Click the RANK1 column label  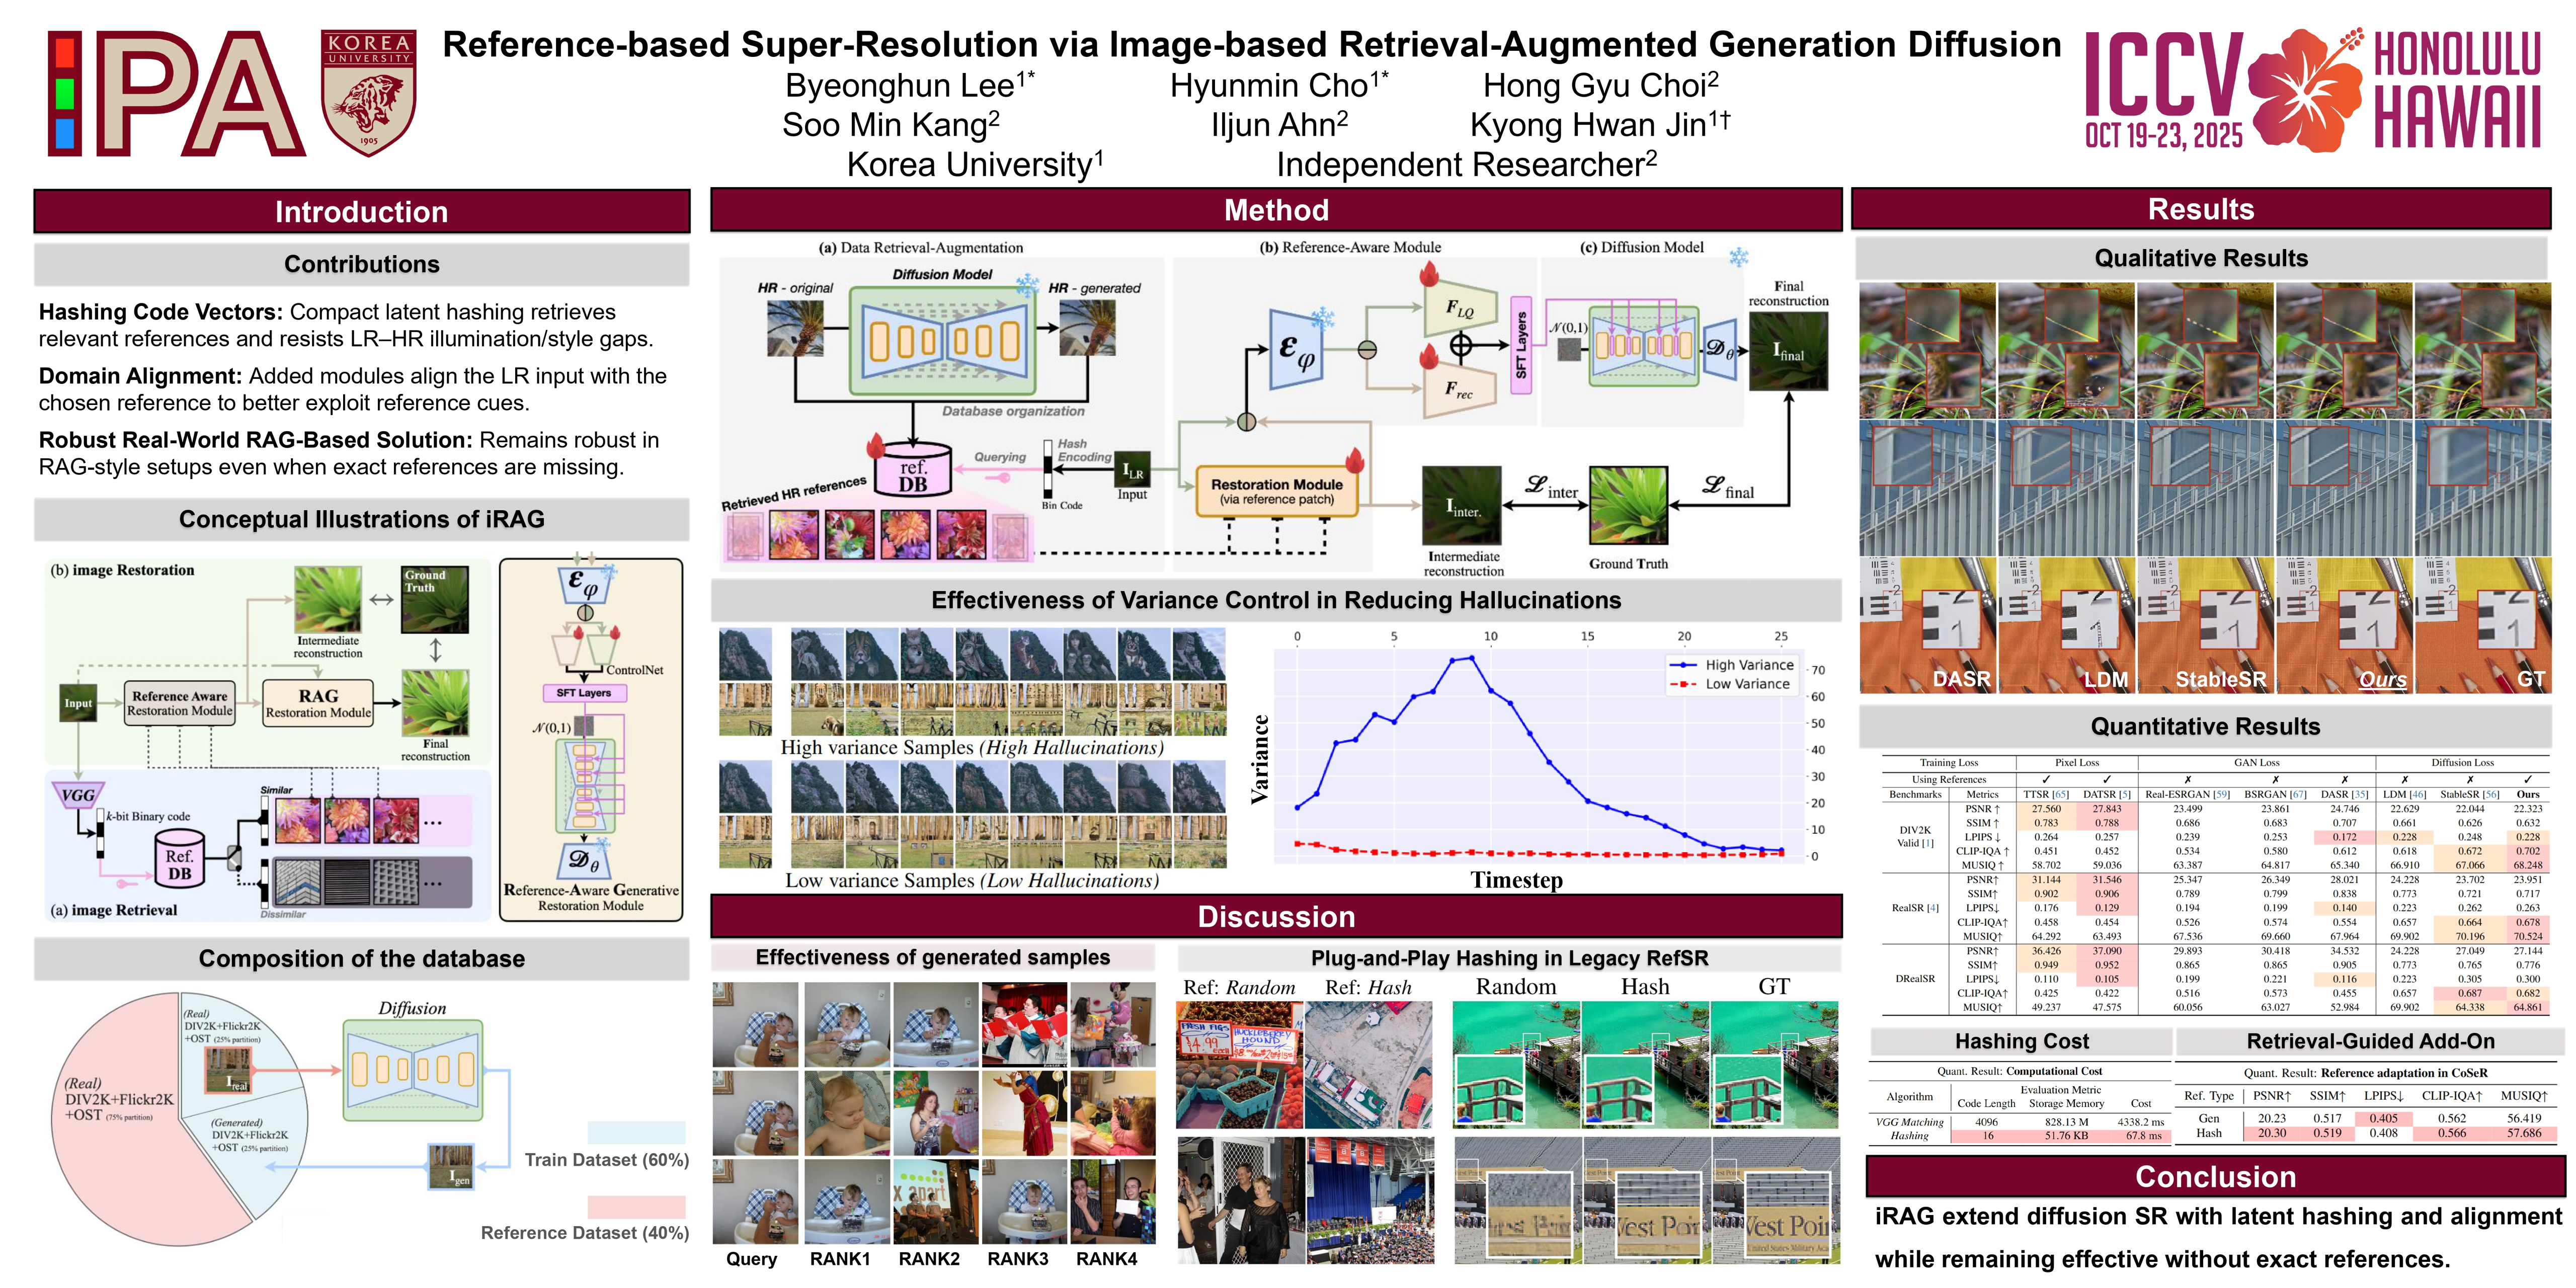(x=839, y=1259)
